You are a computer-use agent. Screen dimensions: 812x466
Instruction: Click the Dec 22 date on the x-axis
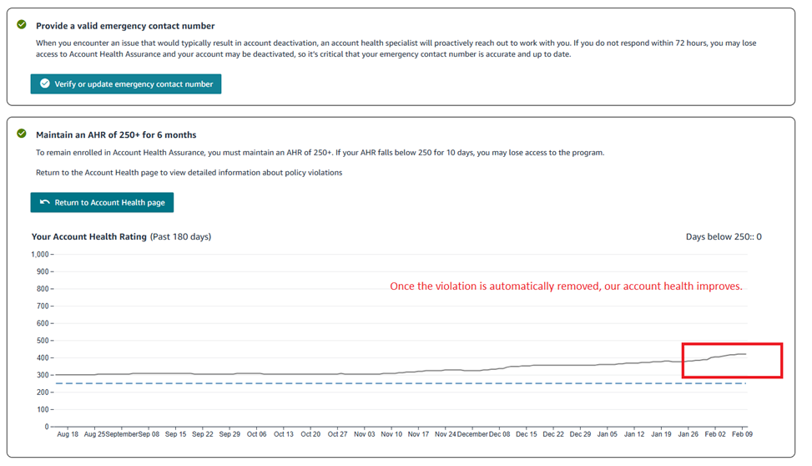553,434
